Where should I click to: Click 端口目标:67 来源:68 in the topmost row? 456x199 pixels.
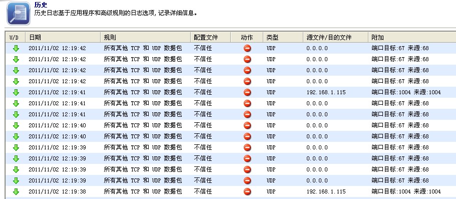[x=400, y=48]
